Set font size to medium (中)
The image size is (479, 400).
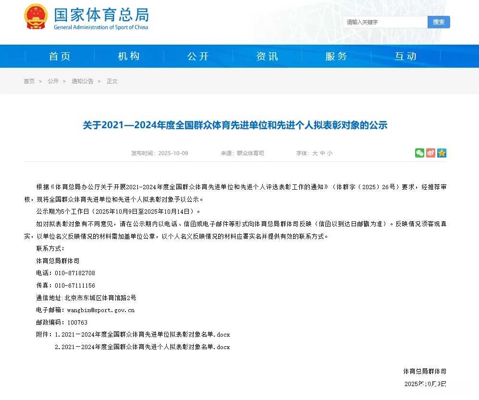(x=322, y=154)
